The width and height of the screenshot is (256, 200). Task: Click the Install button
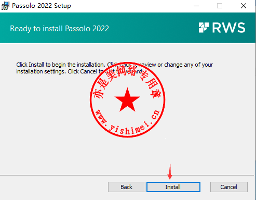click(x=173, y=187)
